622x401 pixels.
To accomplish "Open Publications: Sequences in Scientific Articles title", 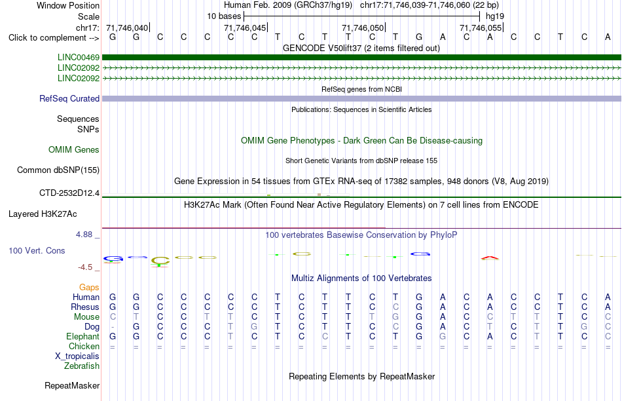I will [x=361, y=109].
